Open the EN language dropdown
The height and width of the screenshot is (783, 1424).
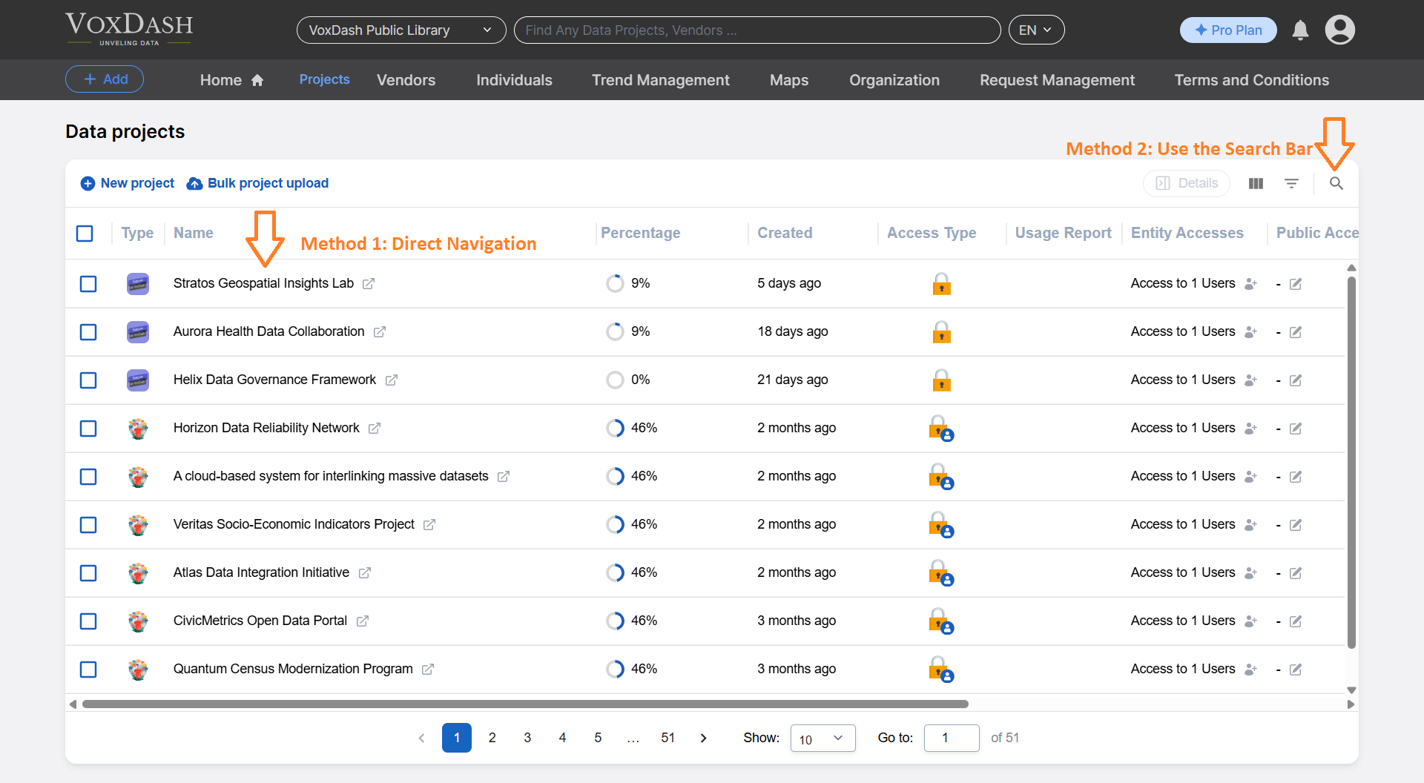[1035, 30]
